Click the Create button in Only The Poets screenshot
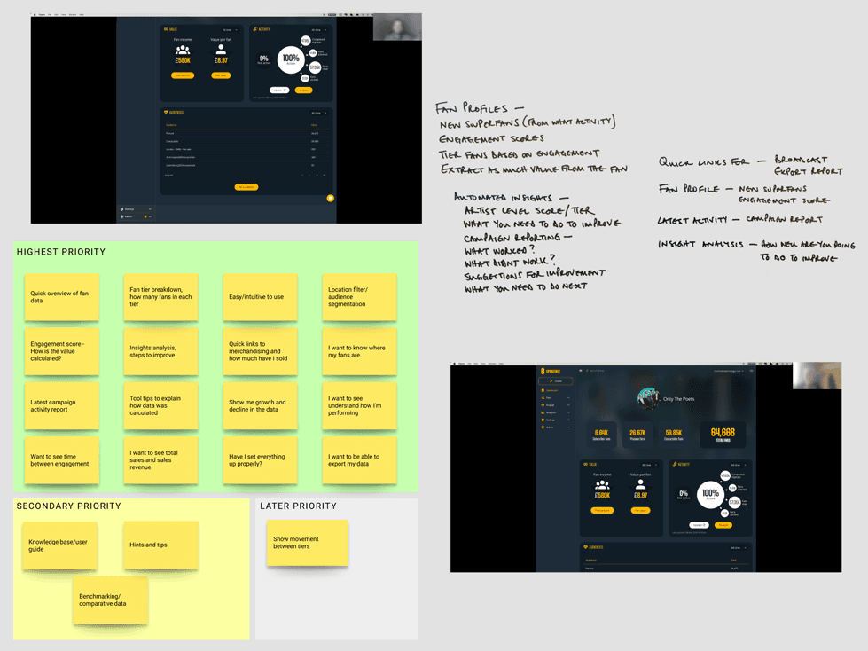This screenshot has width=868, height=651. pos(556,380)
